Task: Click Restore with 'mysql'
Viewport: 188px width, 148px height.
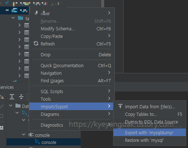Action: point(149,140)
